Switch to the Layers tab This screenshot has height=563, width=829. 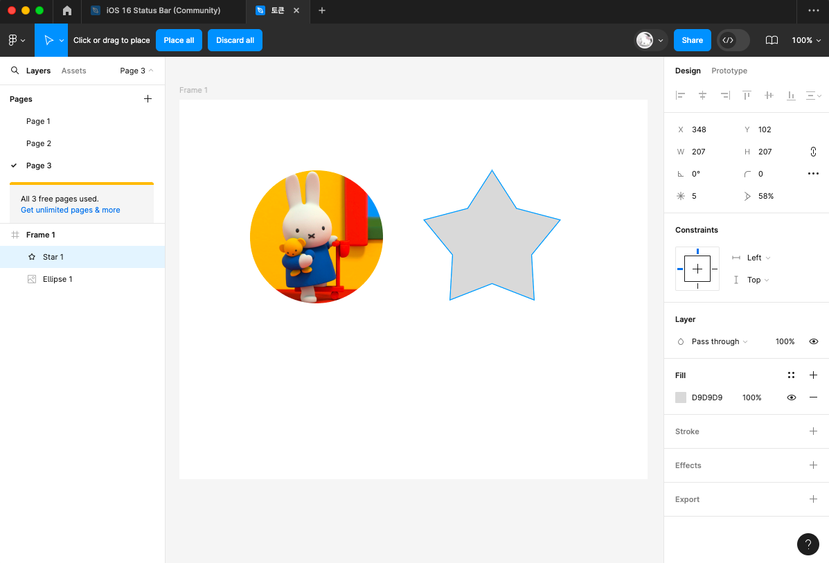[38, 71]
